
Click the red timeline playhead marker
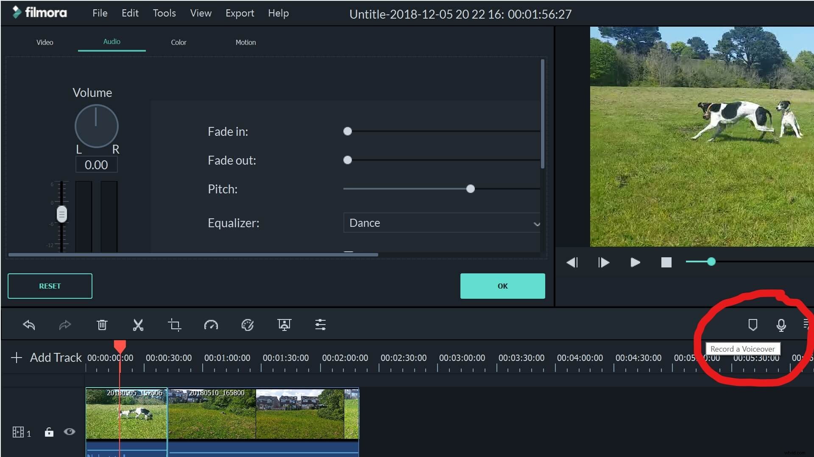(x=120, y=346)
